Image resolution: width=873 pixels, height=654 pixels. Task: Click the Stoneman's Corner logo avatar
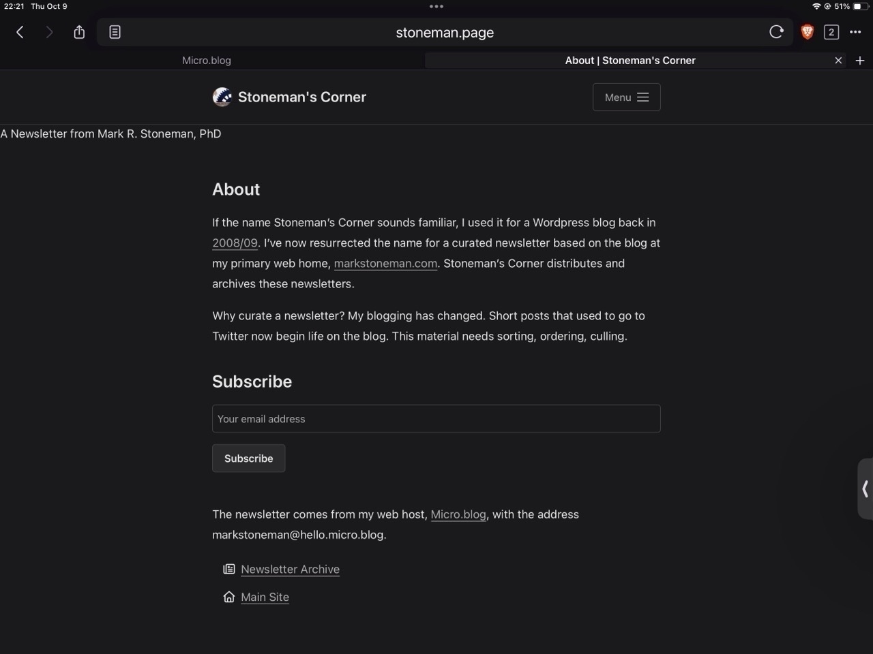coord(222,97)
